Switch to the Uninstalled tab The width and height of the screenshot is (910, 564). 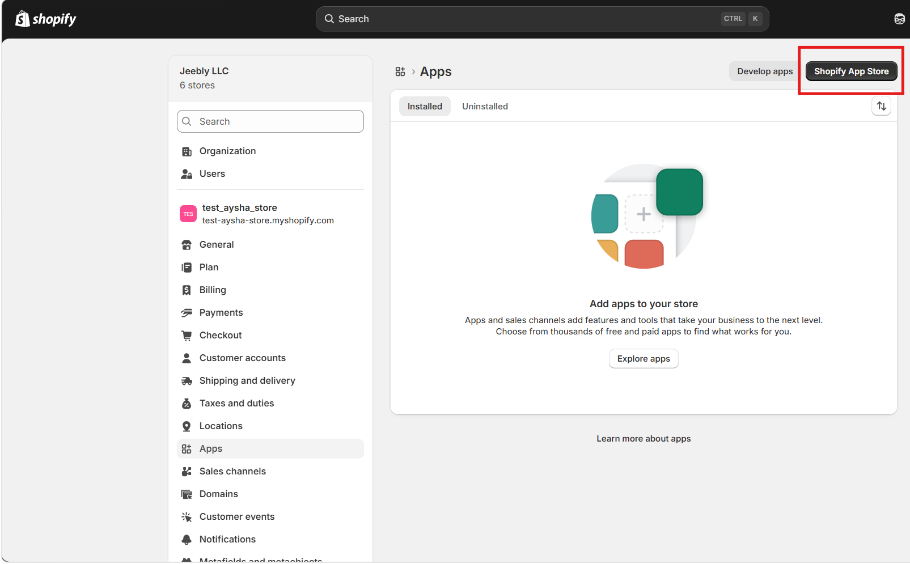coord(485,107)
